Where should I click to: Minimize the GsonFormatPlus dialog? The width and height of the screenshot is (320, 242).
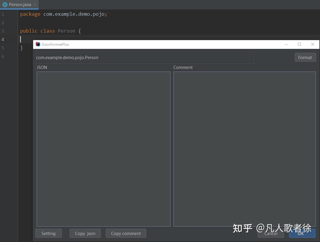(x=286, y=44)
